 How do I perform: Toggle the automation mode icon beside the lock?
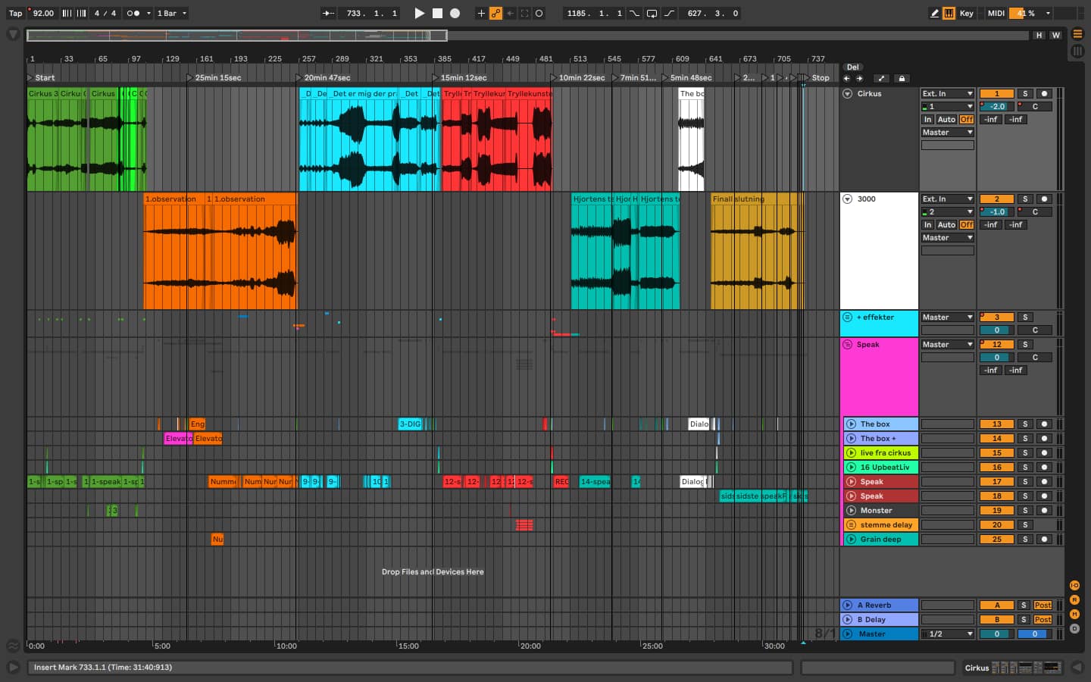click(x=880, y=78)
